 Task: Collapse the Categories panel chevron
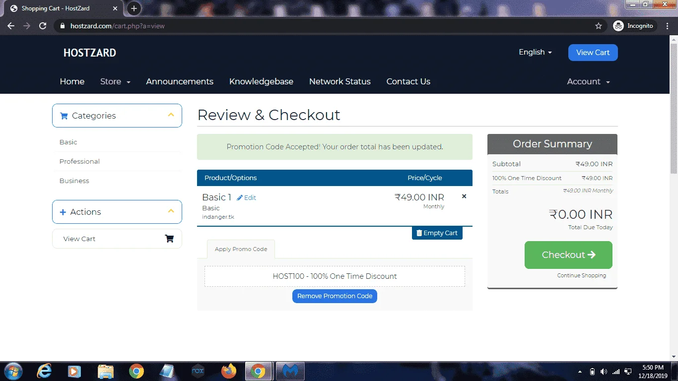point(171,115)
